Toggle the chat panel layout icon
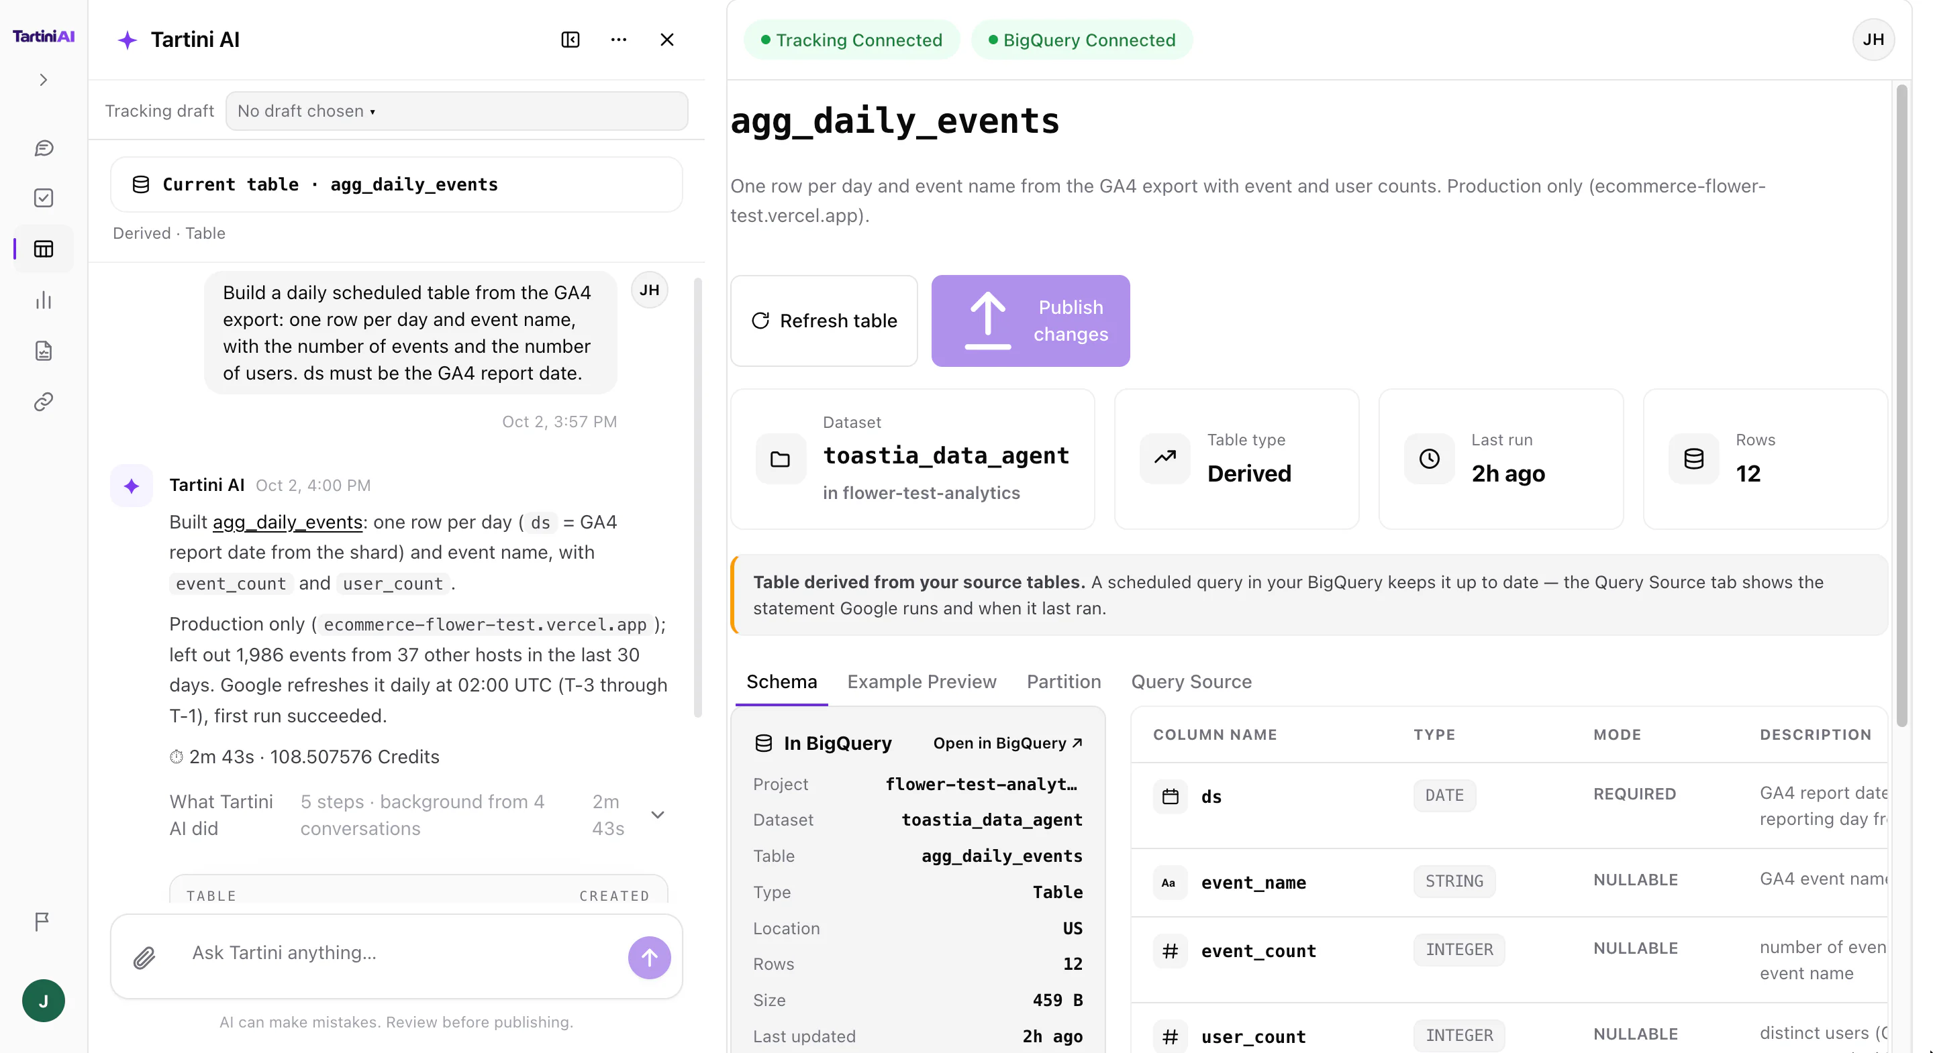This screenshot has height=1053, width=1933. [x=571, y=40]
